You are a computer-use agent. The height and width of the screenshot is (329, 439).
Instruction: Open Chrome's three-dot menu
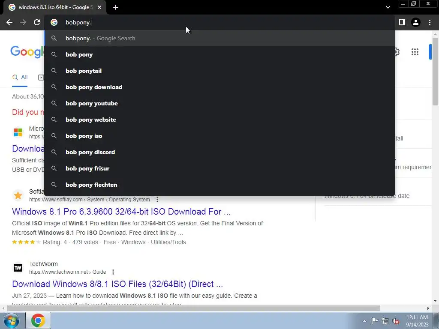pos(430,22)
